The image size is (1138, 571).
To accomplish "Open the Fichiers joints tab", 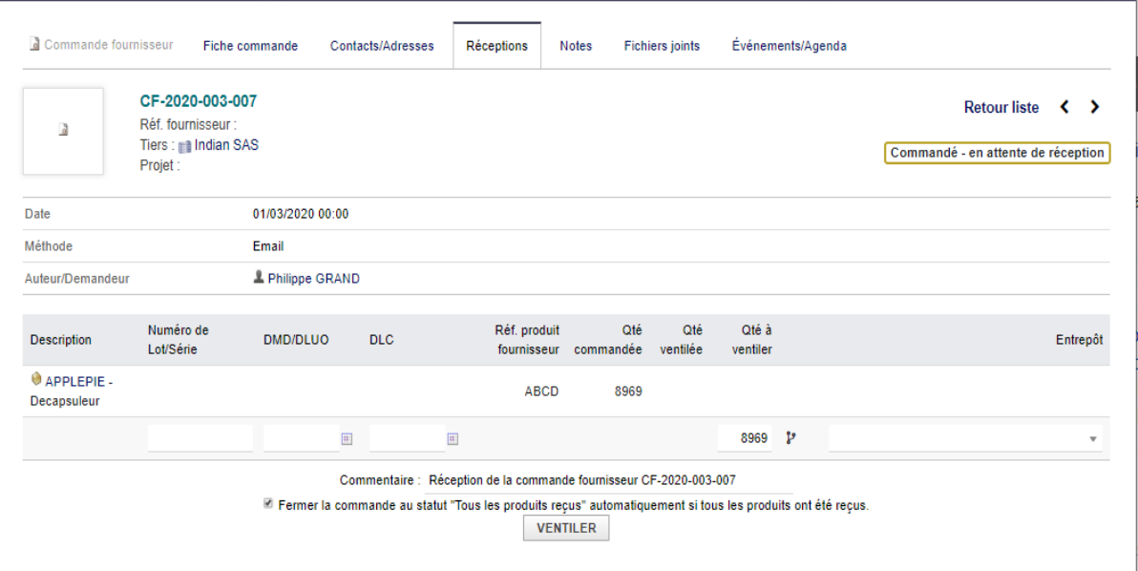I will pos(662,46).
